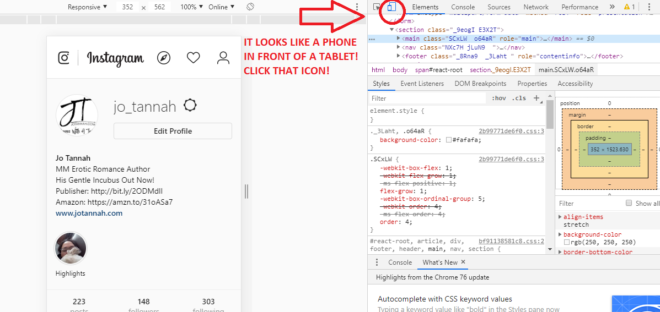Switch to the Console tab
Screen dimensions: 660x312
[x=463, y=7]
